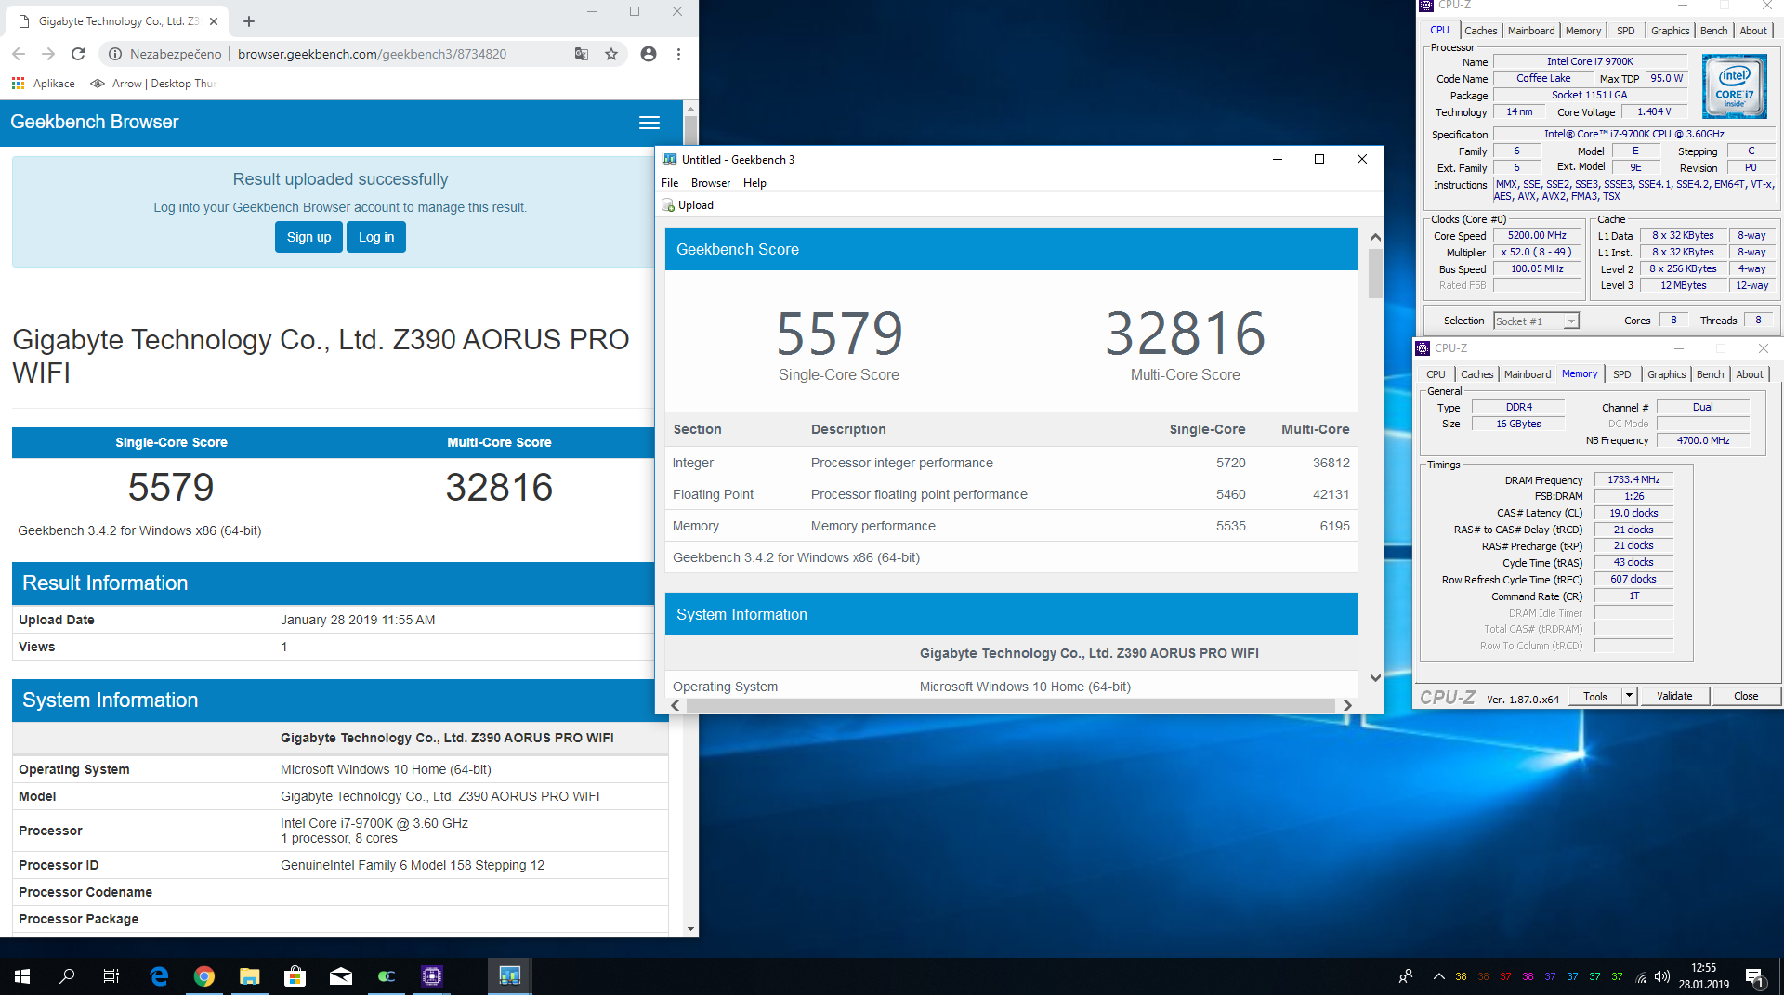Open the File menu in Geekbench 3
Viewport: 1784px width, 995px height.
(670, 183)
